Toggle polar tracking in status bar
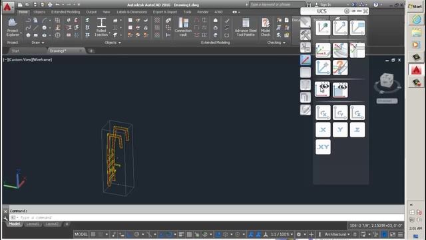Screen dimensions: 426x240 [x=136, y=234]
